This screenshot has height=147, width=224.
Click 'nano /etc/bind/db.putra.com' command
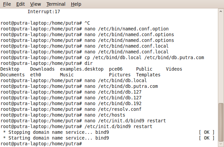coord(121,87)
